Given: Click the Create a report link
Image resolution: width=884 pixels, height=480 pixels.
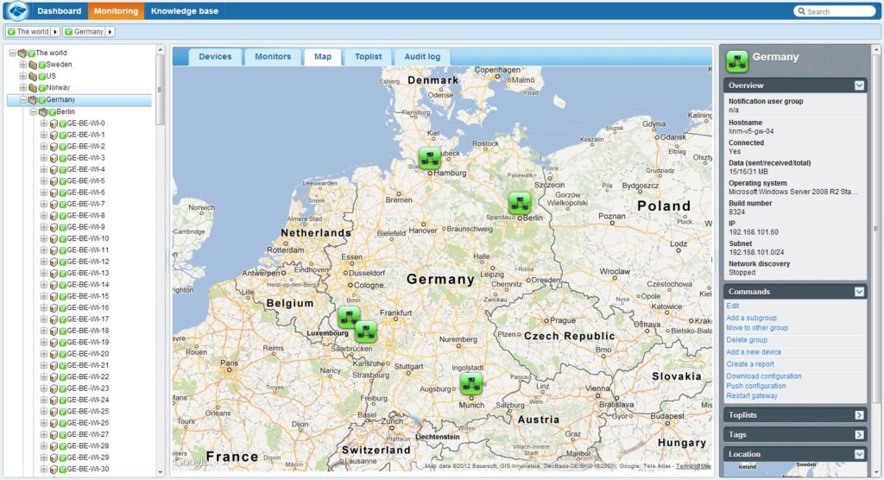Looking at the screenshot, I should coord(750,364).
